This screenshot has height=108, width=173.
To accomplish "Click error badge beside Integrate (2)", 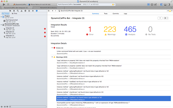I will click(45, 33).
